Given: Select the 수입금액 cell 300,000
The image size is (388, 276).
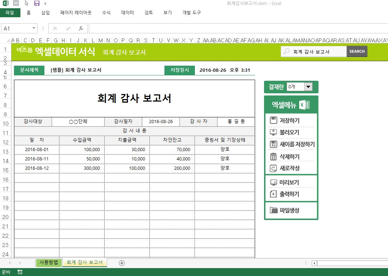Looking at the screenshot, I should pyautogui.click(x=82, y=168).
